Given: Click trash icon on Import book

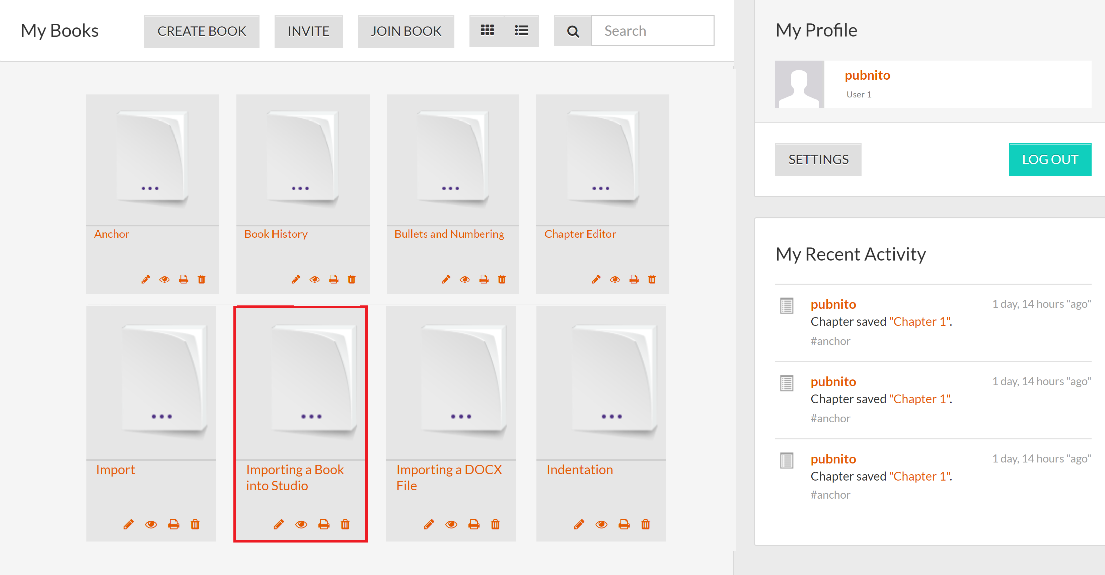Looking at the screenshot, I should [195, 524].
